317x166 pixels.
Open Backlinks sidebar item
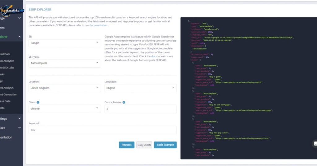click(x=2, y=74)
